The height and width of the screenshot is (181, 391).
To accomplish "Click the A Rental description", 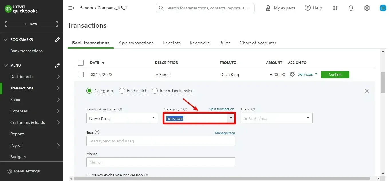I will [x=163, y=75].
